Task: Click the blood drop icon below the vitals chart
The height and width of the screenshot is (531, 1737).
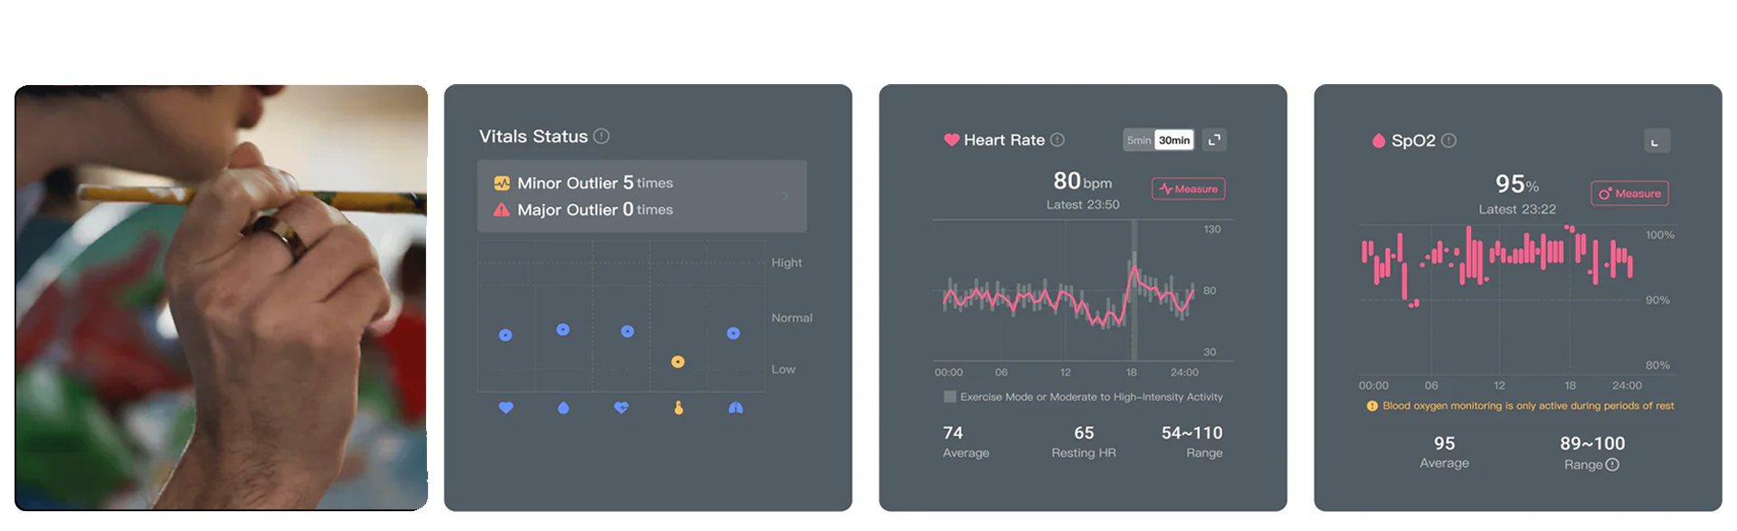Action: (564, 408)
